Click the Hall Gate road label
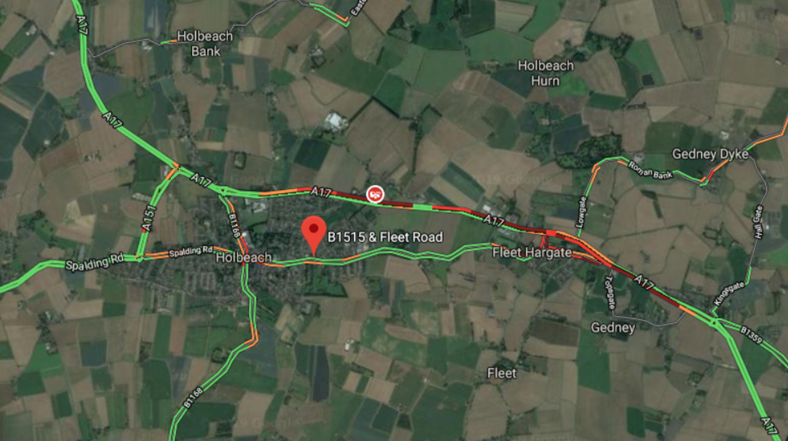The width and height of the screenshot is (788, 441). (x=758, y=222)
